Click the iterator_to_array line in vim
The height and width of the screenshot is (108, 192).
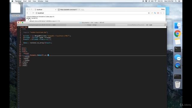pos(37,43)
